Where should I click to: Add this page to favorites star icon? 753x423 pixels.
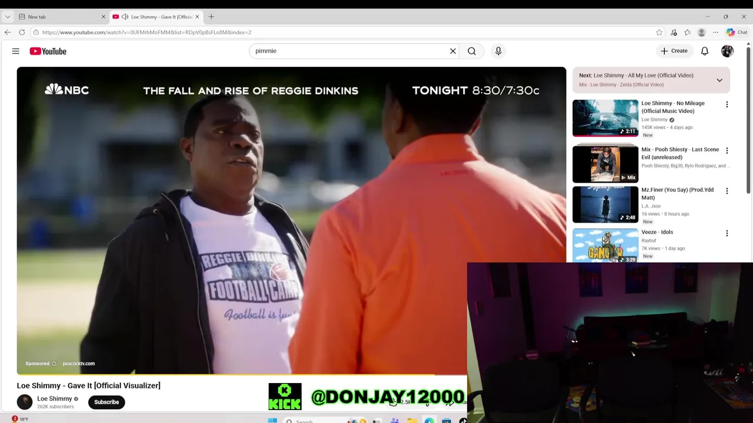pyautogui.click(x=659, y=32)
